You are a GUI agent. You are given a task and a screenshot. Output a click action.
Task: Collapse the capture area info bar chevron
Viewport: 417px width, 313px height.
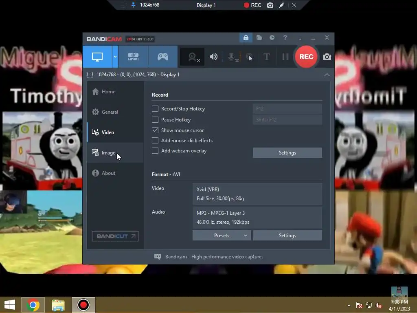coord(327,75)
